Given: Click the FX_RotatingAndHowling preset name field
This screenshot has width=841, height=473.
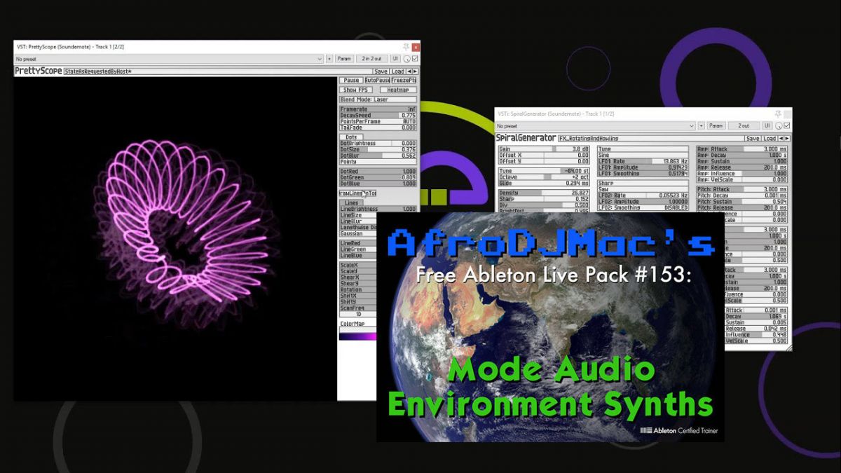Looking at the screenshot, I should pos(650,139).
